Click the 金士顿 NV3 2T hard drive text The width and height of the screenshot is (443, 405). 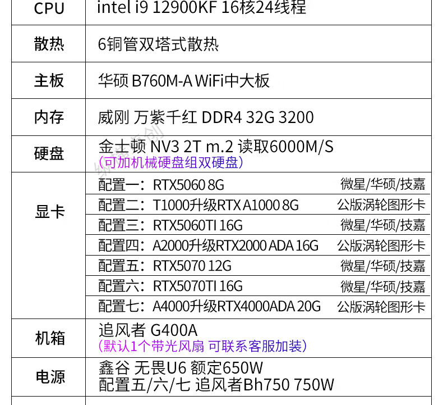216,147
